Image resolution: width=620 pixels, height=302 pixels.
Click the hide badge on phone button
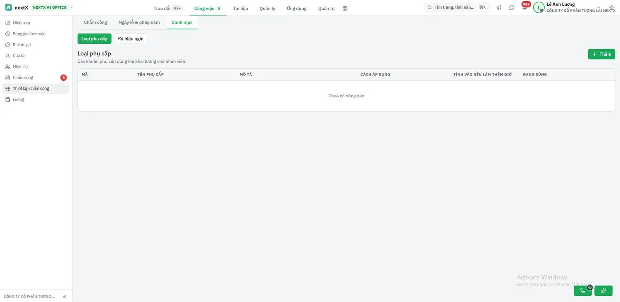(590, 287)
